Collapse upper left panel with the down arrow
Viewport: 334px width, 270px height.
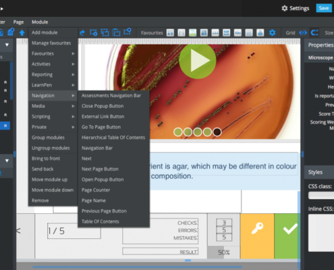coord(7,45)
